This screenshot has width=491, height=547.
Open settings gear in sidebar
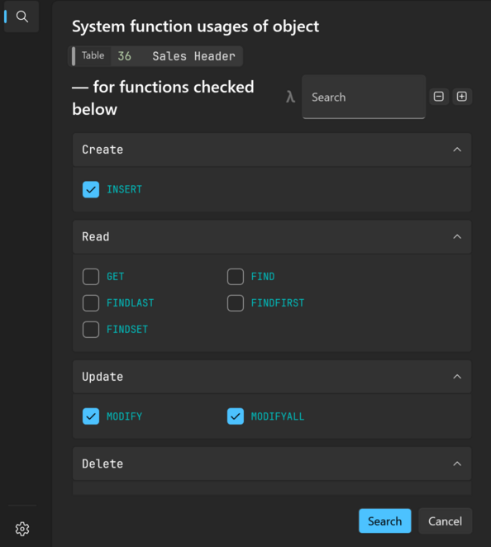(22, 529)
